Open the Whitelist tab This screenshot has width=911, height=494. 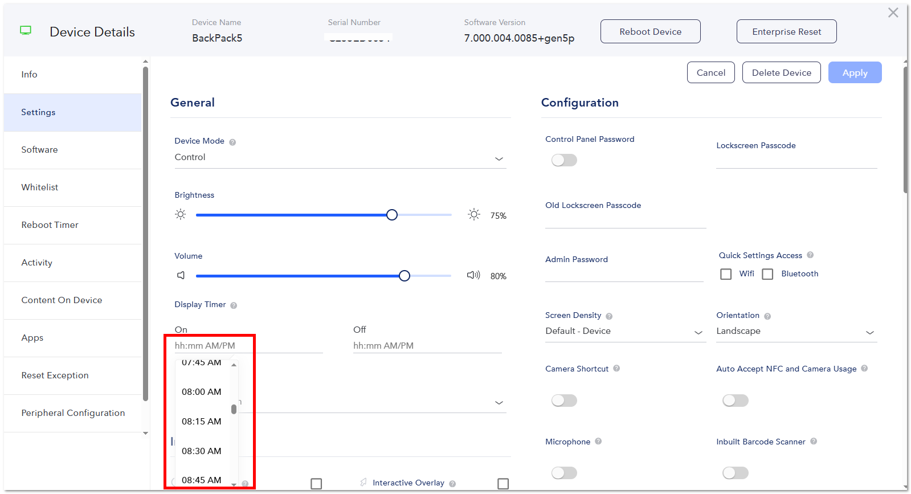(x=72, y=187)
